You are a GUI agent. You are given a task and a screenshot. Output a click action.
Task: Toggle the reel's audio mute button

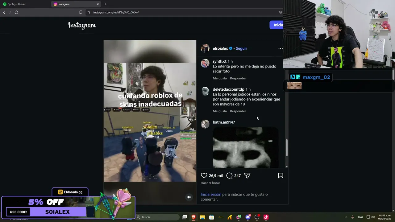click(x=189, y=197)
